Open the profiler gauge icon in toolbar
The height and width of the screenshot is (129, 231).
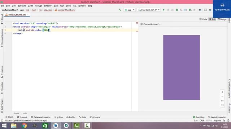point(186,10)
